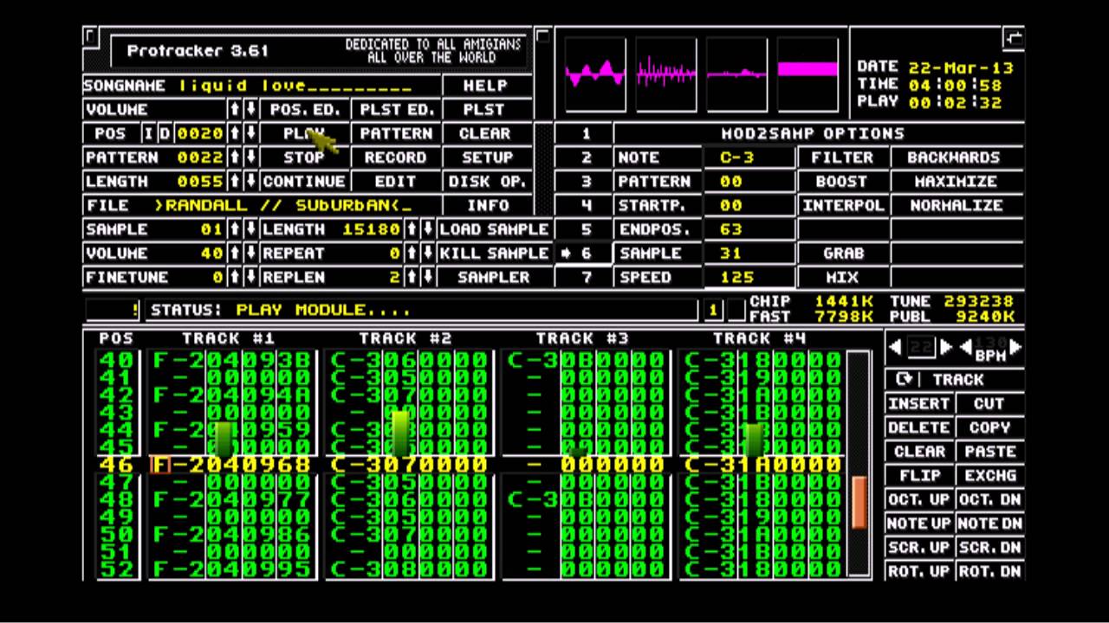The image size is (1109, 623).
Task: Increase PATTERN number with its up arrow
Action: [x=234, y=157]
